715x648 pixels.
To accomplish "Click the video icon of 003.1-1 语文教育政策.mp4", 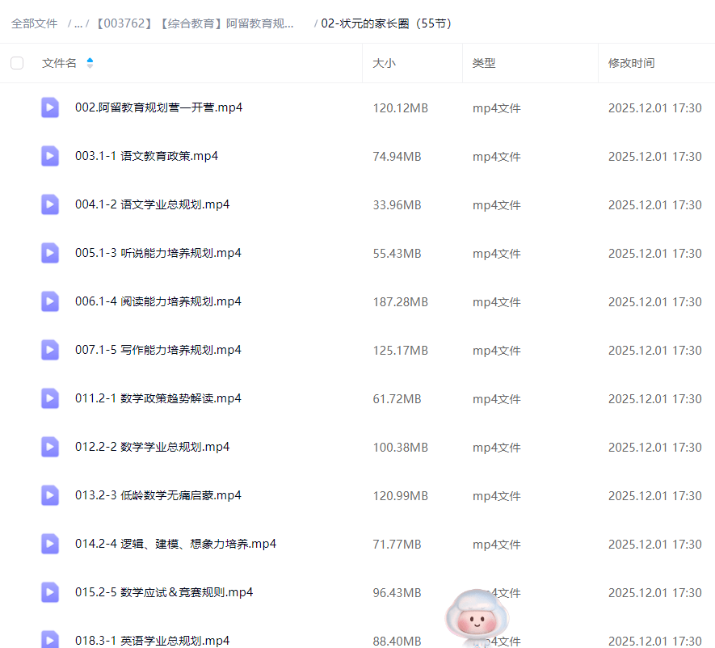I will [x=50, y=155].
